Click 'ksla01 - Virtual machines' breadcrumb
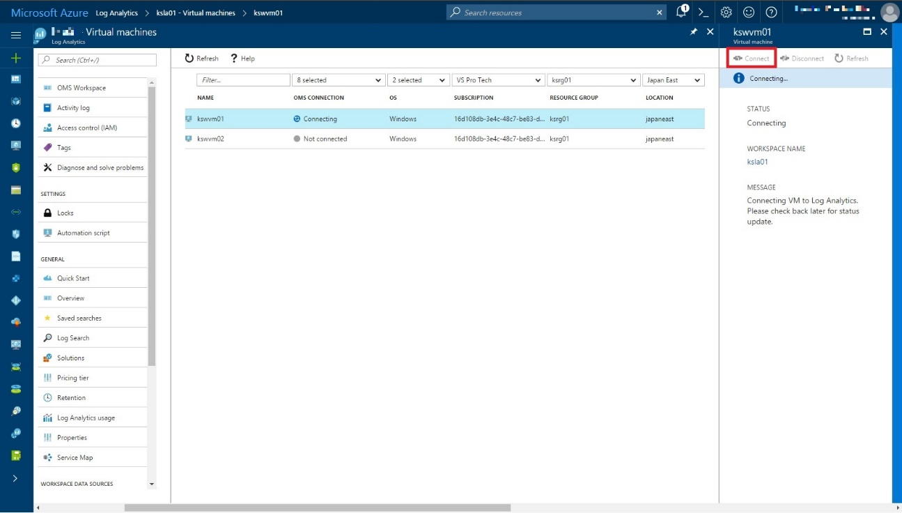 click(196, 13)
